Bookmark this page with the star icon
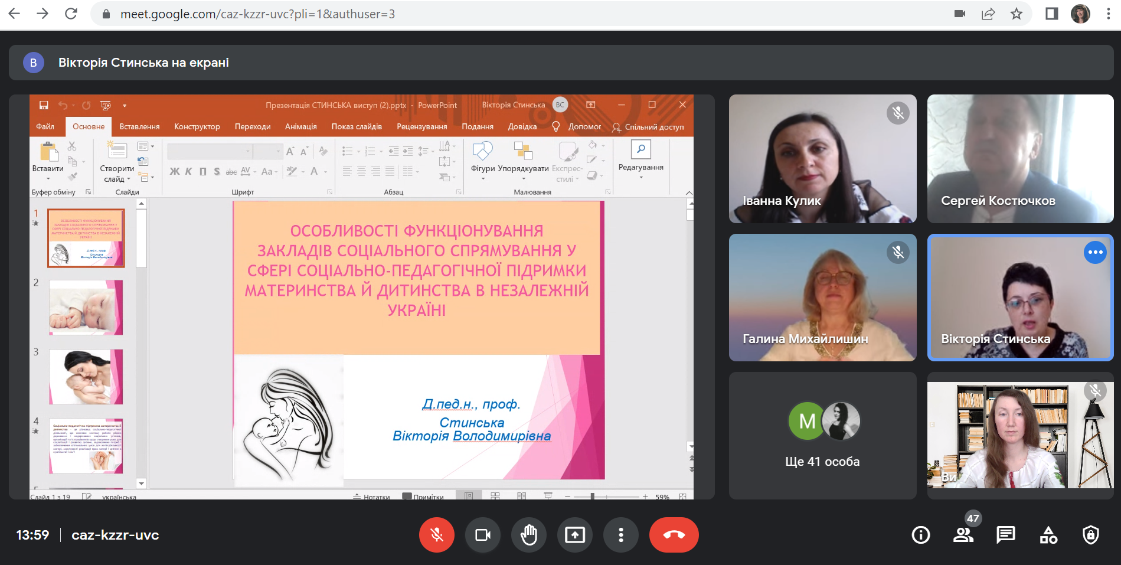 (1017, 14)
